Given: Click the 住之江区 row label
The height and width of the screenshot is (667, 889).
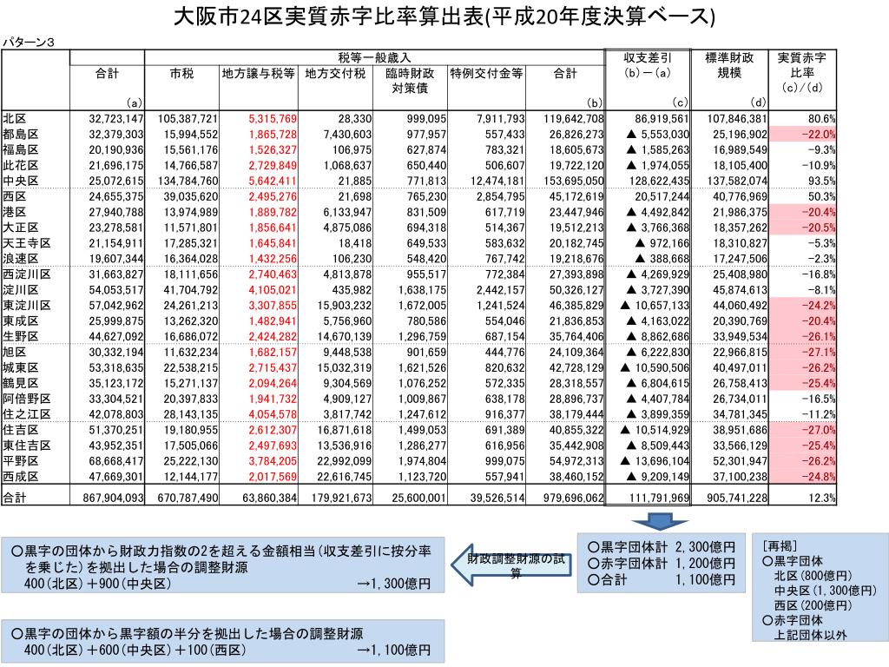Looking at the screenshot, I should [x=27, y=414].
